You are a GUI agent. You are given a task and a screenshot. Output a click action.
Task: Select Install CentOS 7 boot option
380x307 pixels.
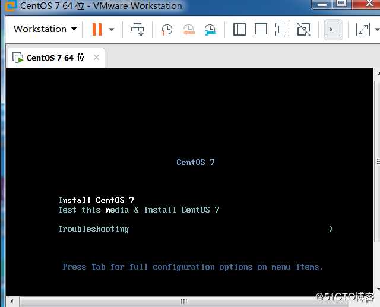pos(96,200)
